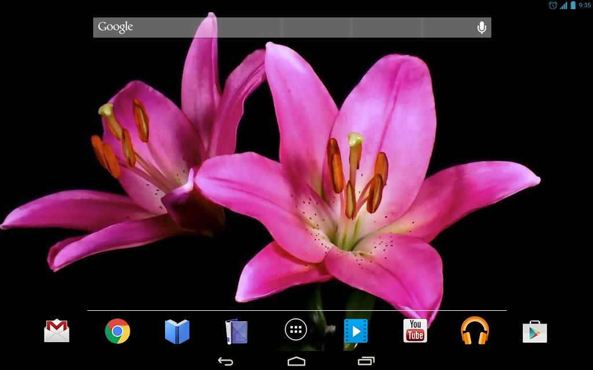
Task: Tap the Back navigation button
Action: [225, 361]
